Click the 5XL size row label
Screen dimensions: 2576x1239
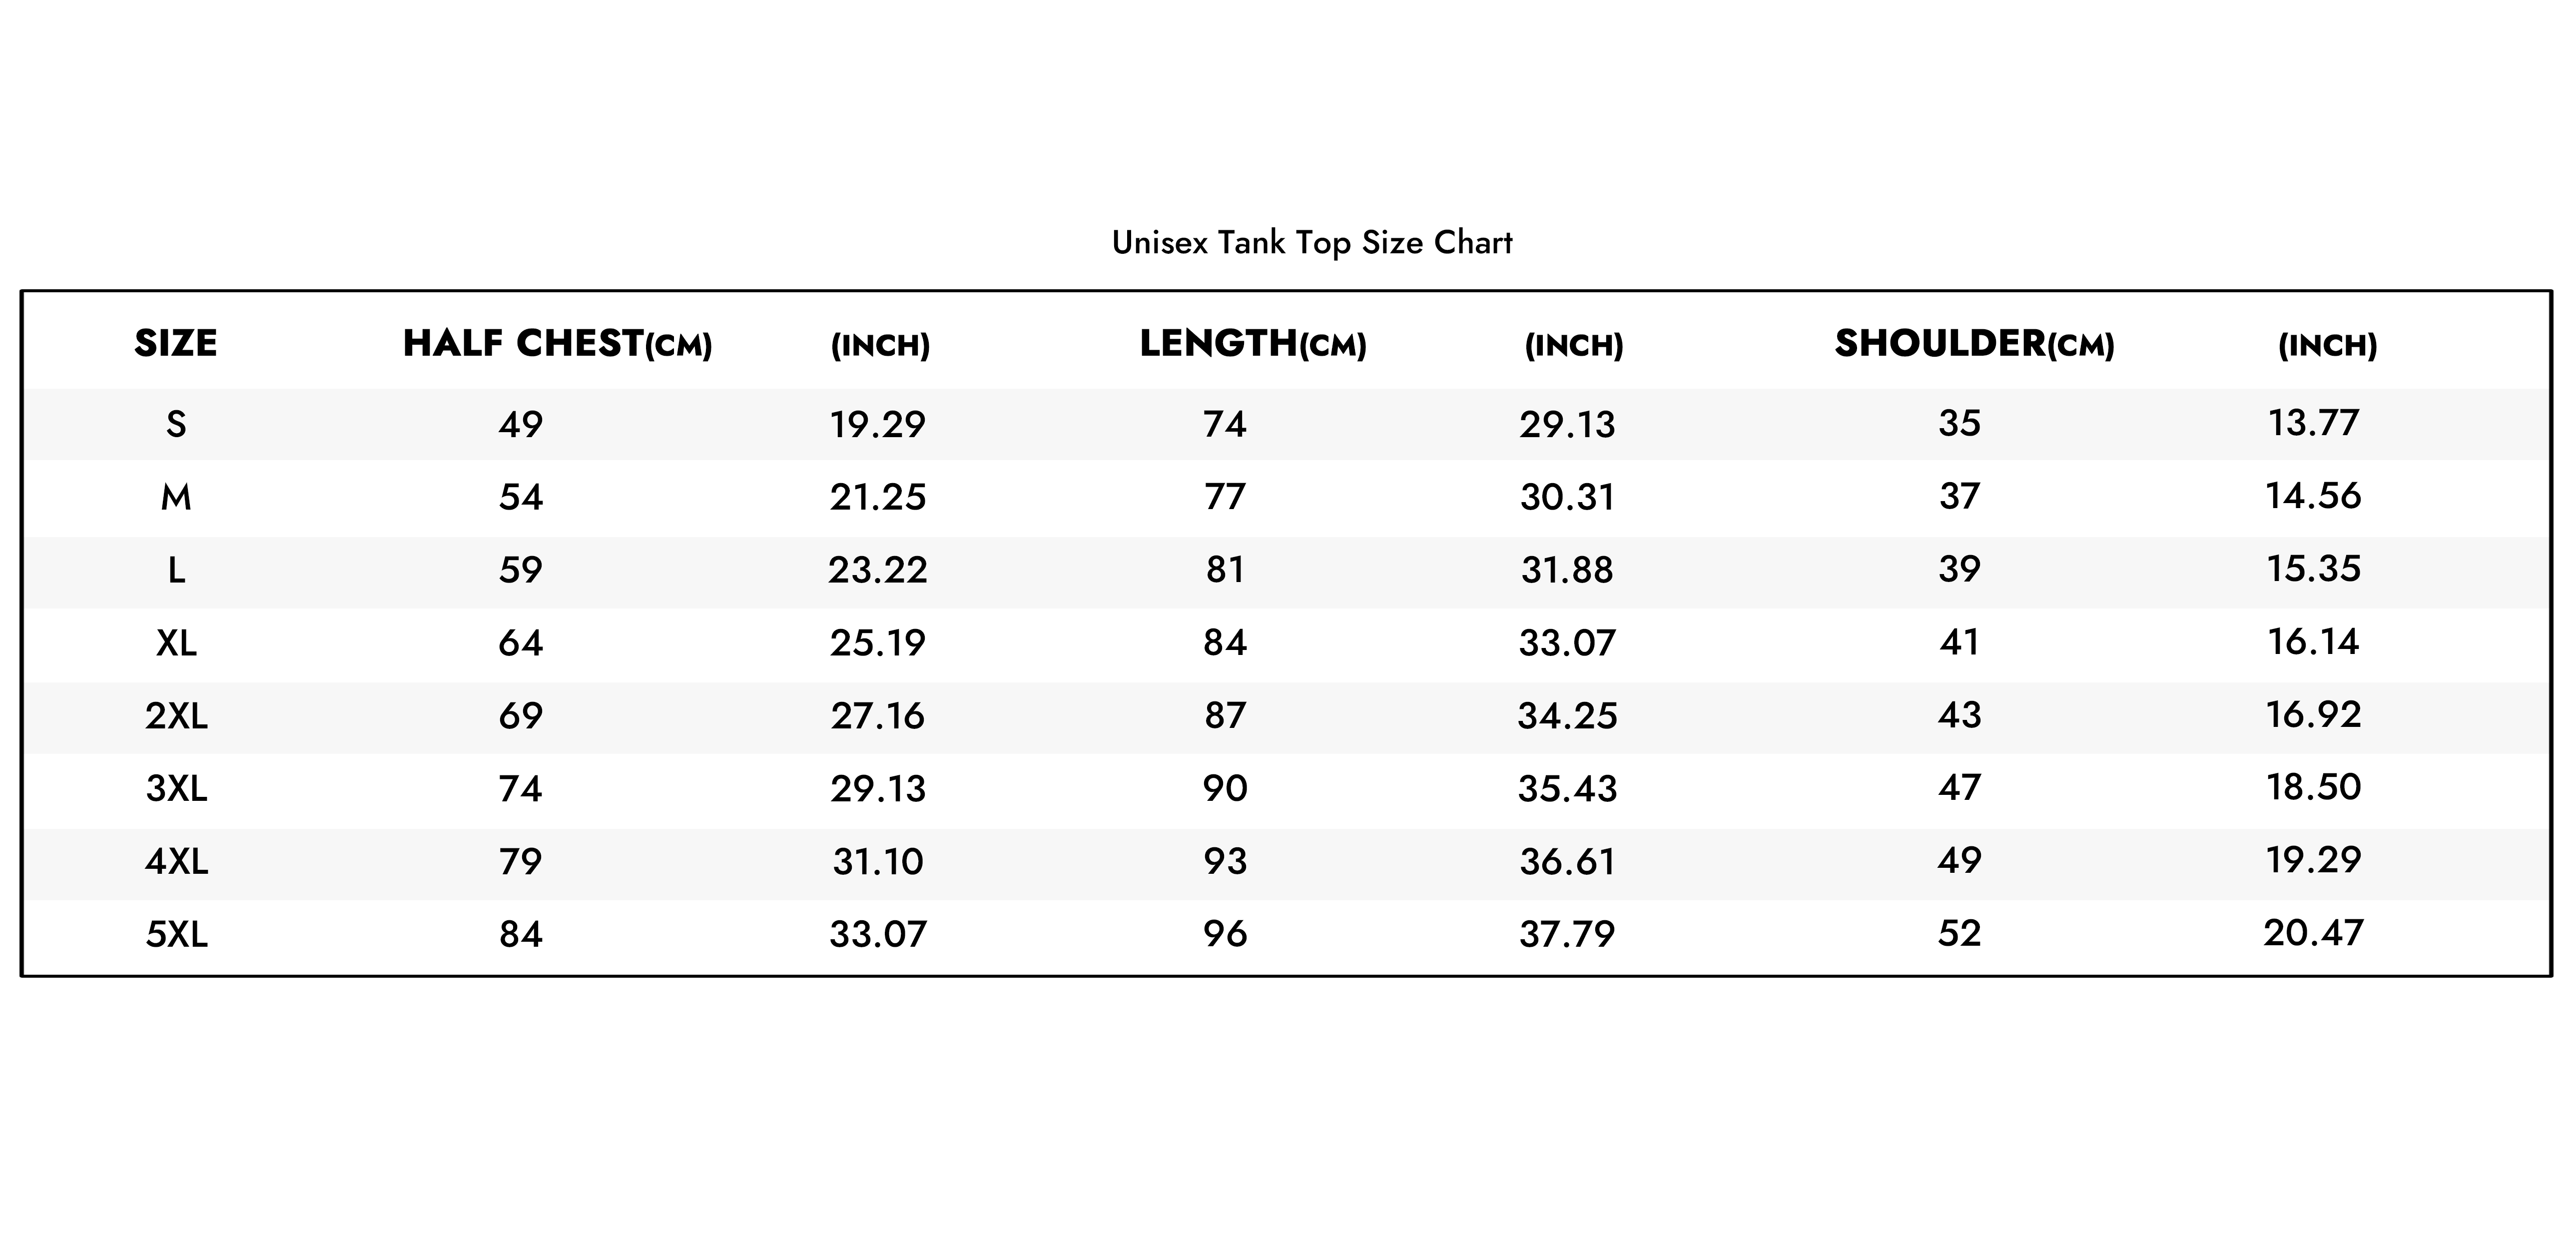click(176, 934)
